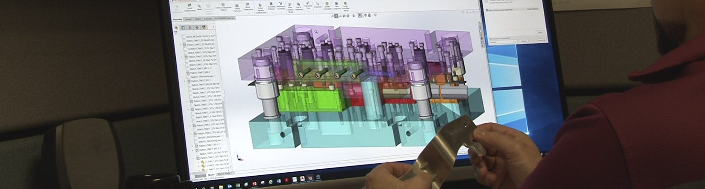This screenshot has height=189, width=705.
Task: Open Reference Geometry dropdown arrow
Action: click(x=282, y=11)
